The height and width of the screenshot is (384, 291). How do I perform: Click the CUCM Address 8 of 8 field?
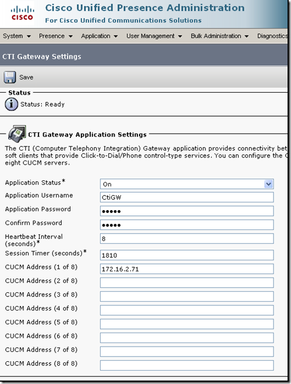(187, 365)
